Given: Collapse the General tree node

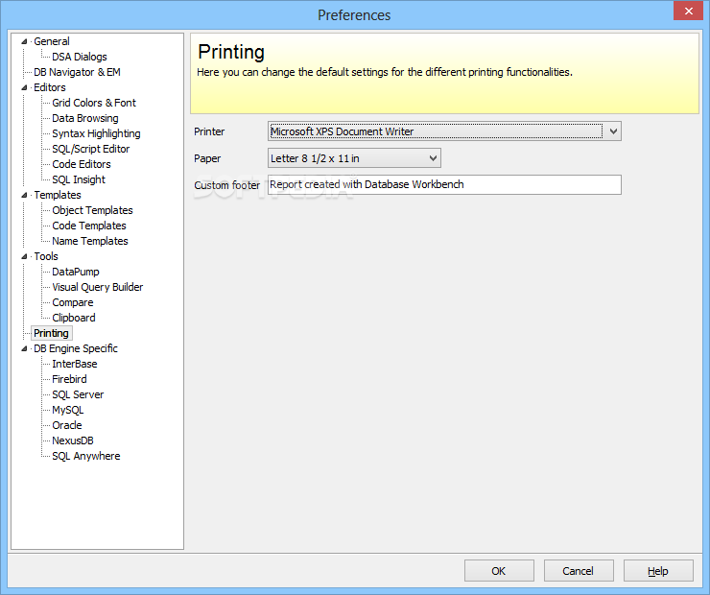Looking at the screenshot, I should [x=24, y=41].
